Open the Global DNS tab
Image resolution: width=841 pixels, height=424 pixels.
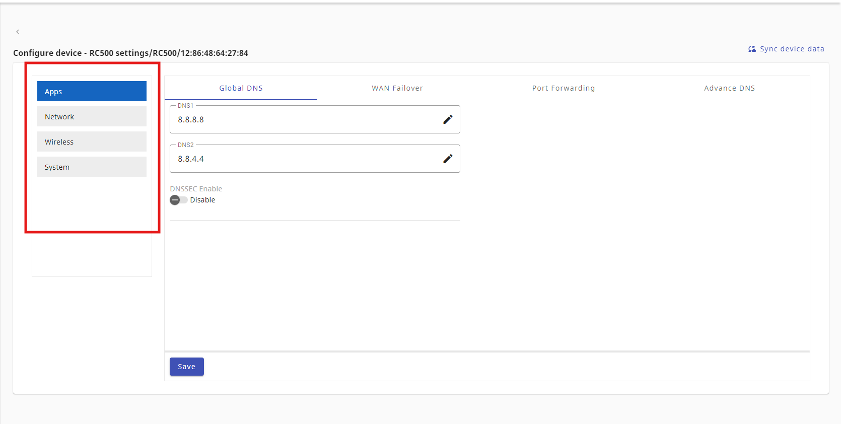click(241, 88)
